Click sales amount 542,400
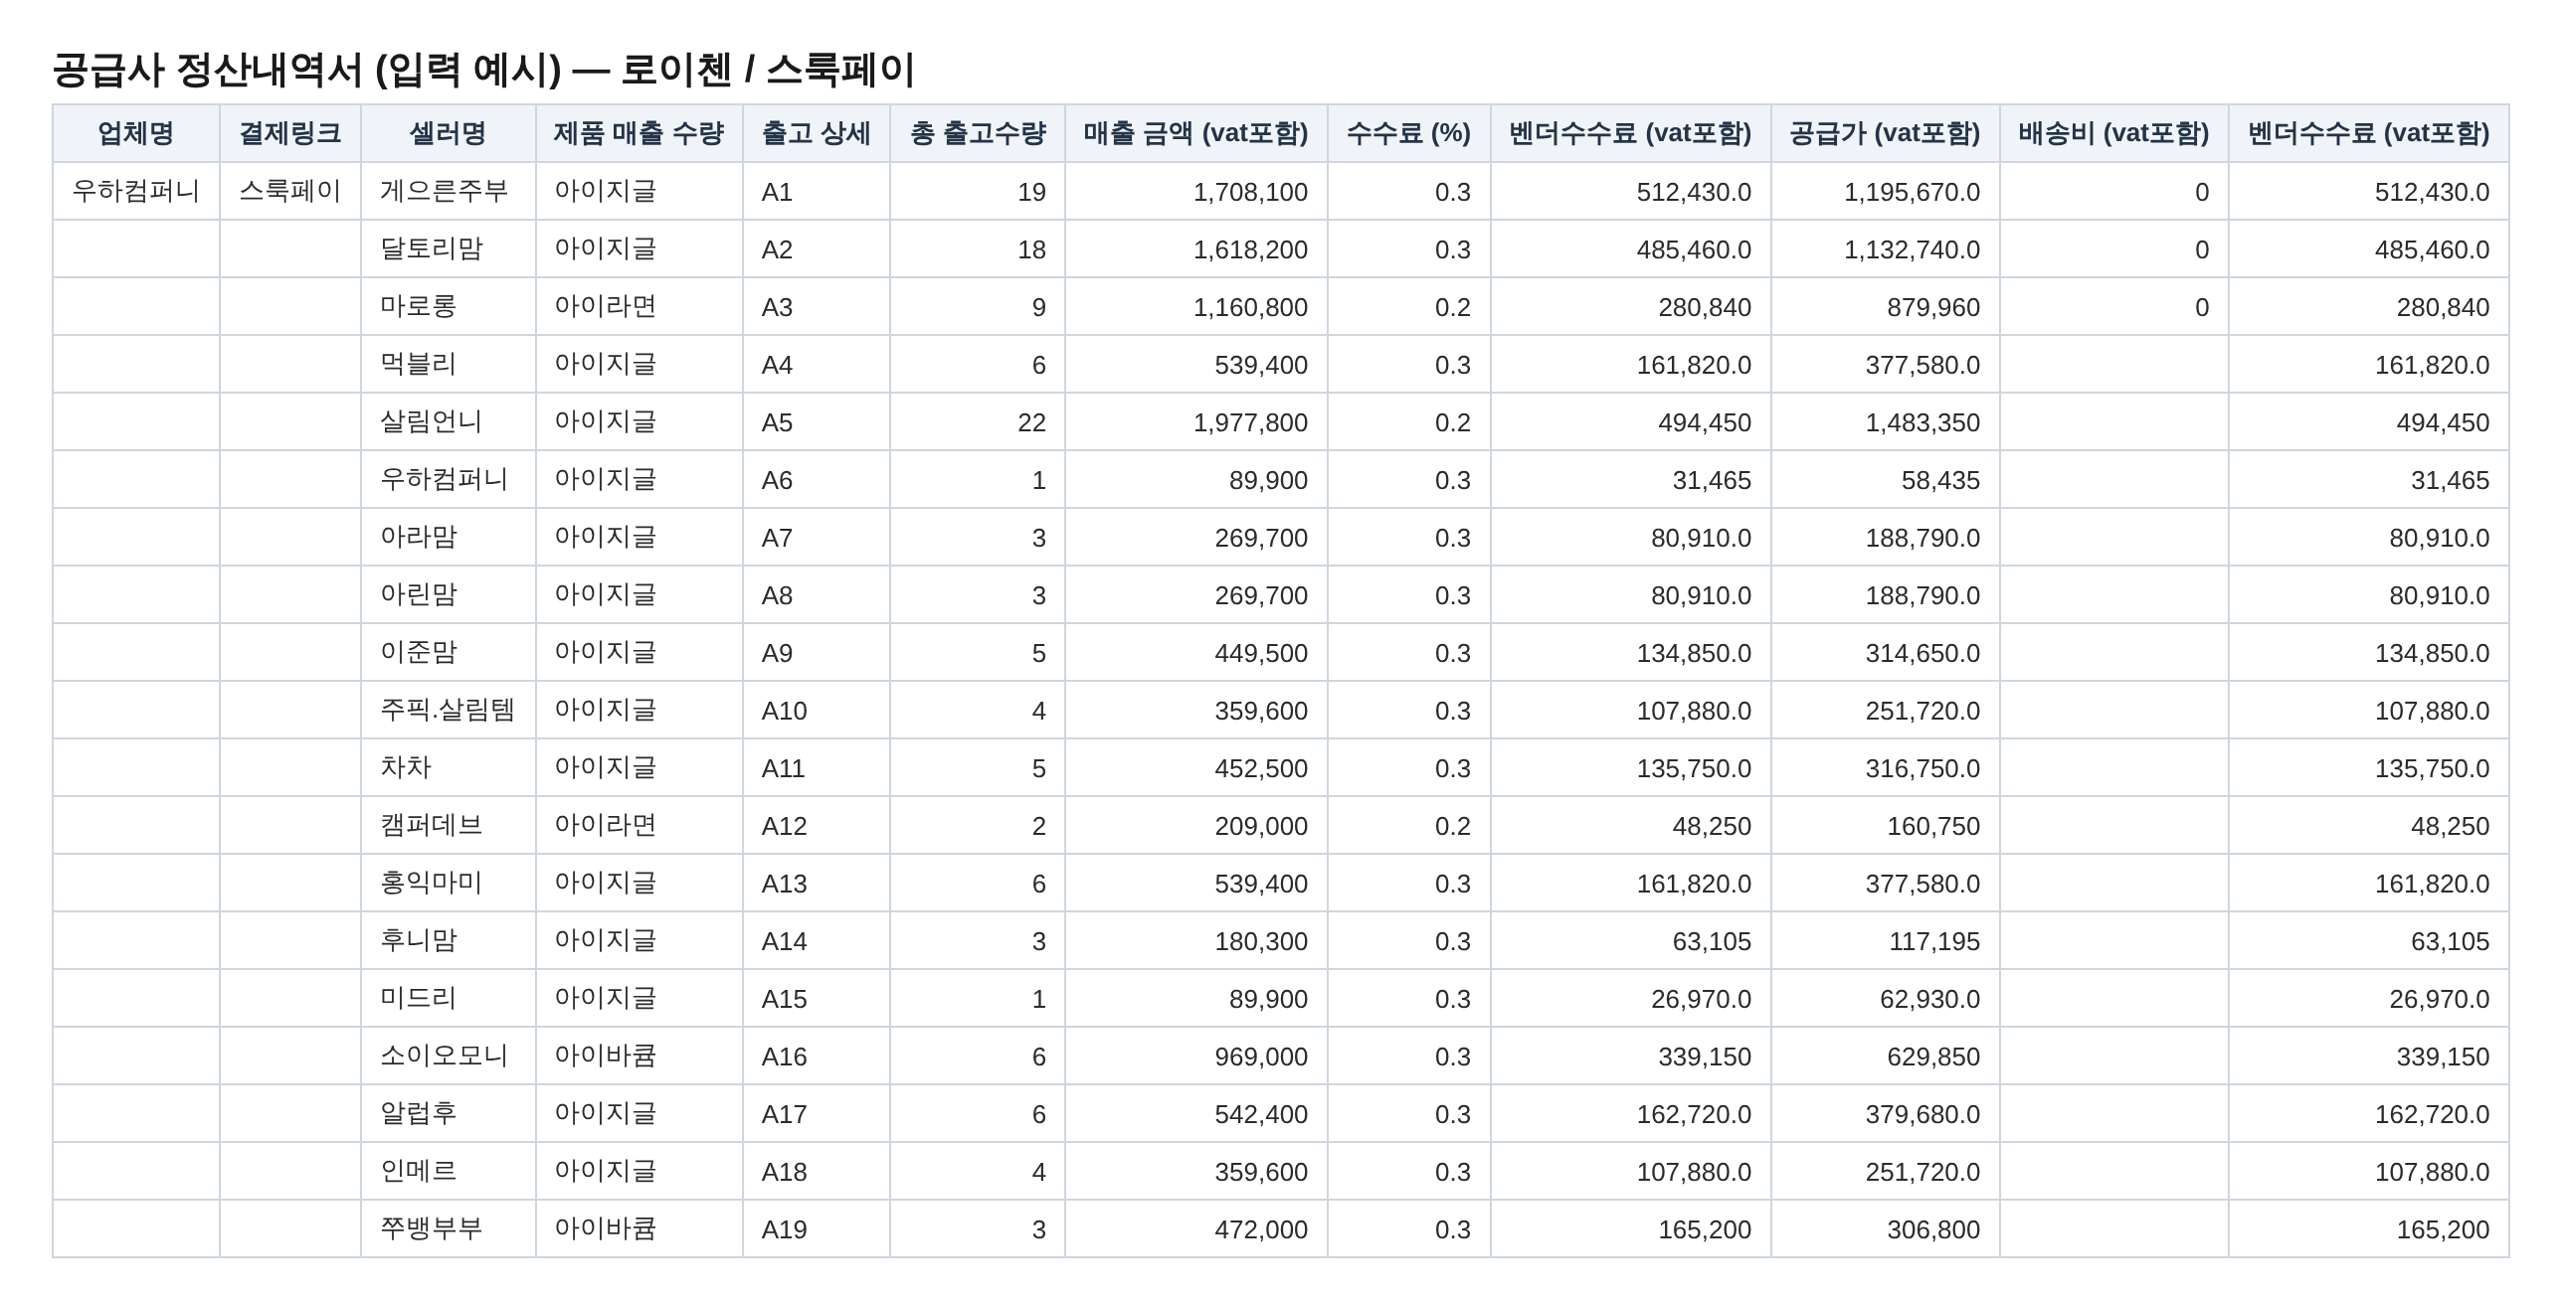Image resolution: width=2562 pixels, height=1302 pixels. pyautogui.click(x=1196, y=1113)
